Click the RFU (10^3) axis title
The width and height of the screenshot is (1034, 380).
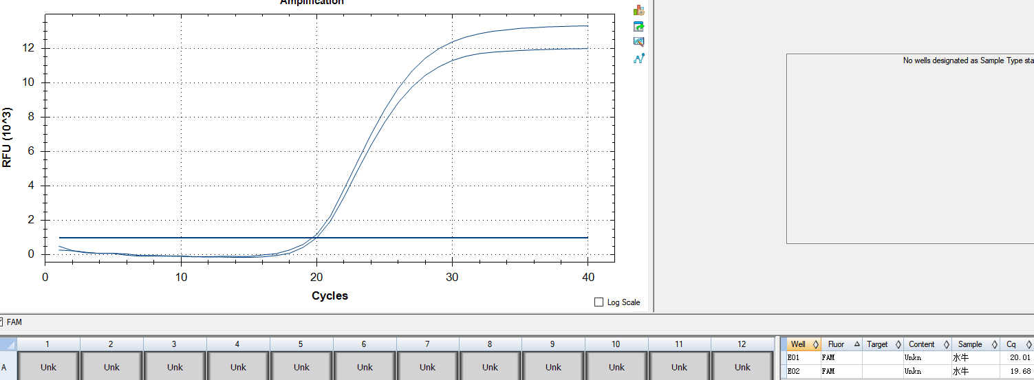[x=8, y=137]
